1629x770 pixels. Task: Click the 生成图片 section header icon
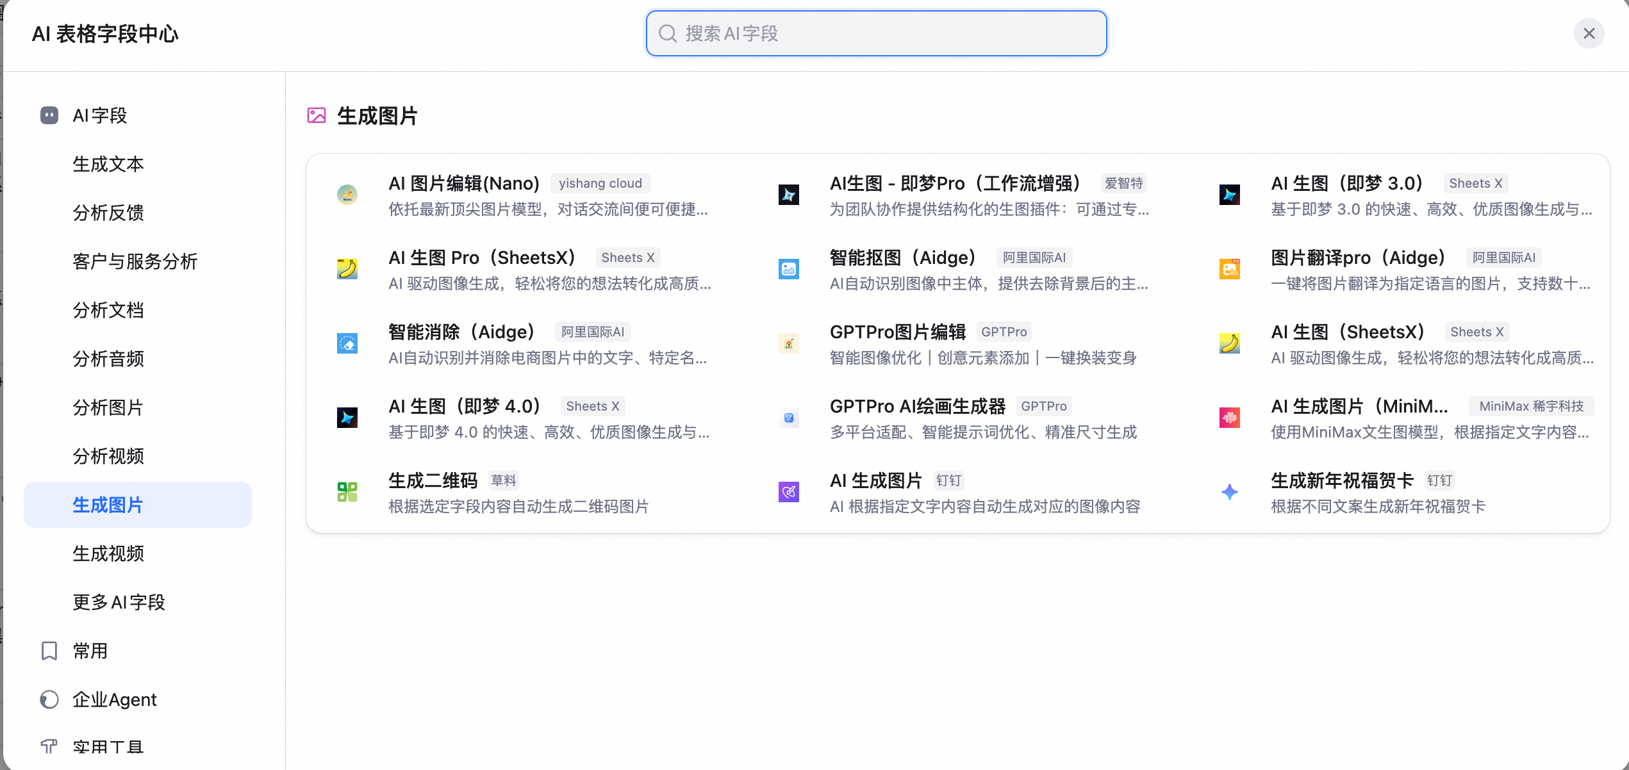316,116
